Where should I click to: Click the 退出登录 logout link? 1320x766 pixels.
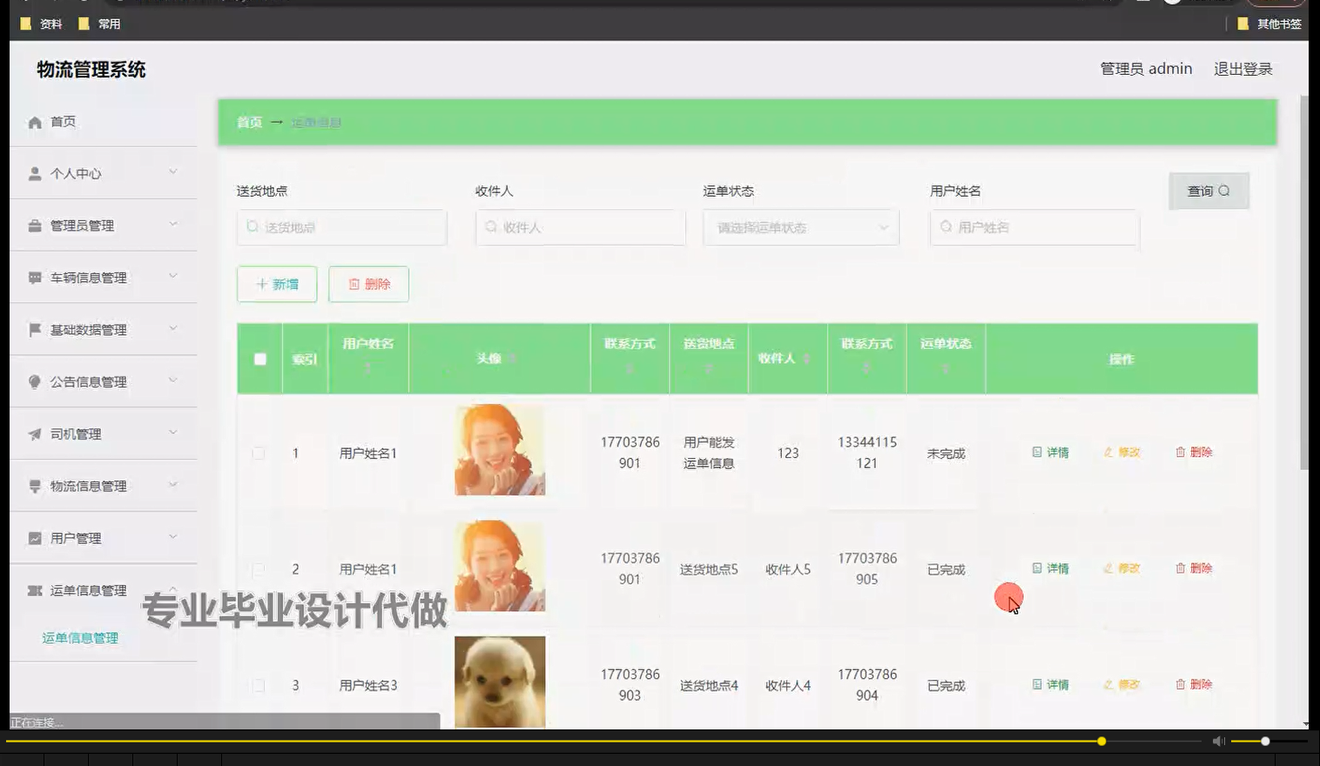tap(1243, 68)
